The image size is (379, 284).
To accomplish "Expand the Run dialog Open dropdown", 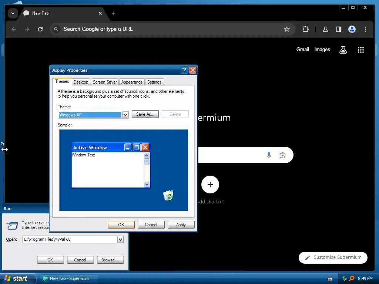I will click(120, 239).
